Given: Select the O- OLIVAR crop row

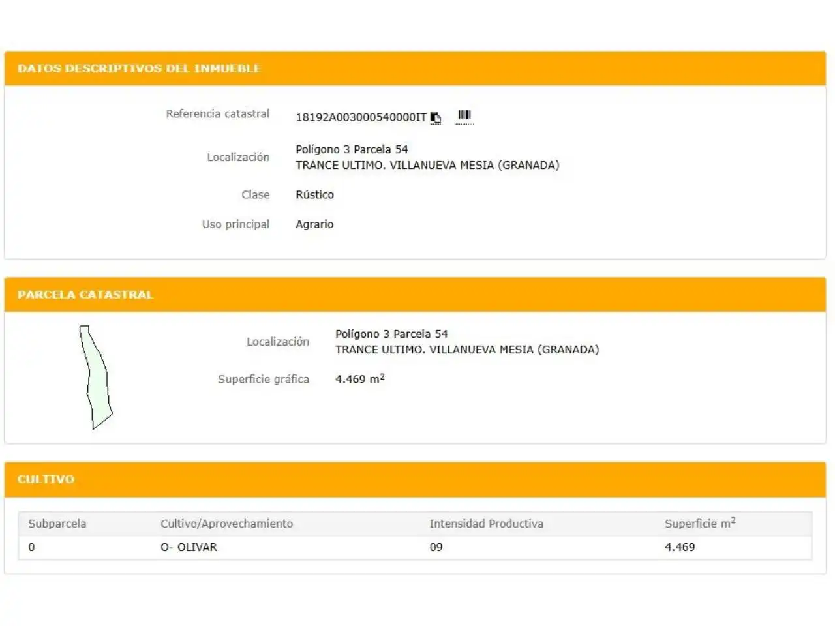Looking at the screenshot, I should [x=415, y=547].
